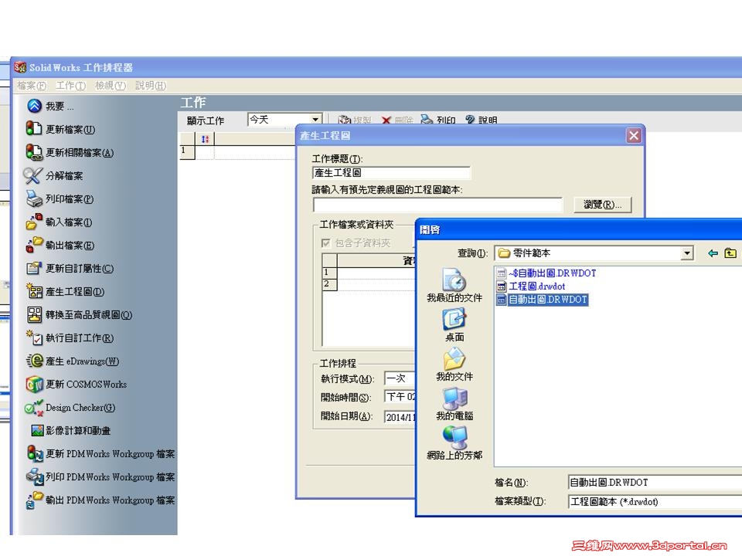Viewport: 742px width, 556px height.
Task: Expand the 顯示工作 今天 dropdown
Action: tap(315, 120)
